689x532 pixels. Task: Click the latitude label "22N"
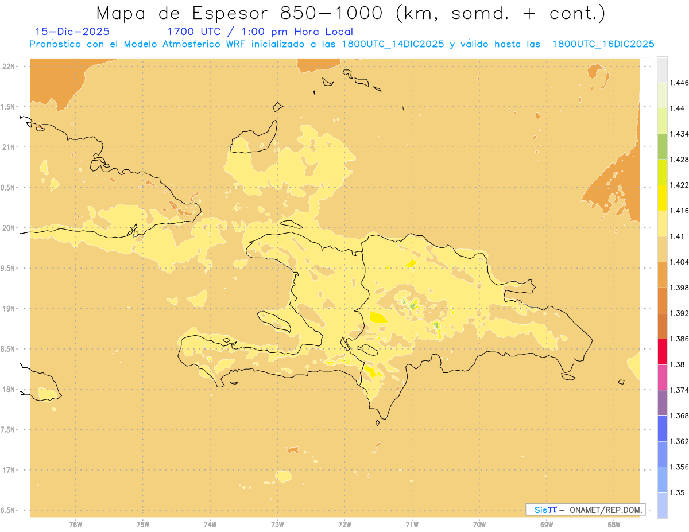tap(9, 67)
